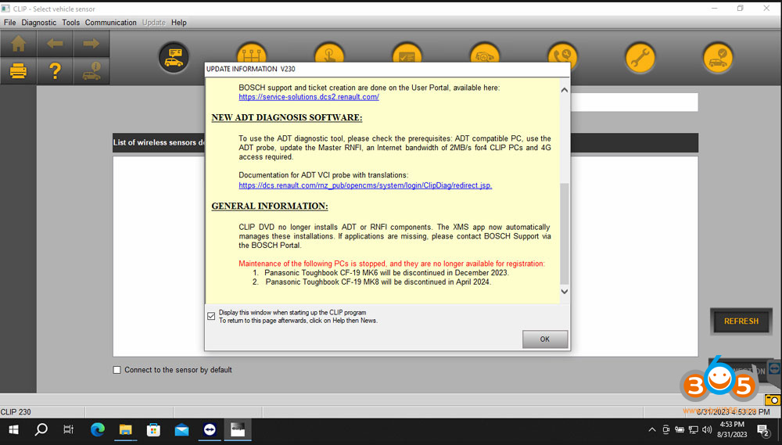Open the notification center icon
This screenshot has width=782, height=445.
coord(763,430)
